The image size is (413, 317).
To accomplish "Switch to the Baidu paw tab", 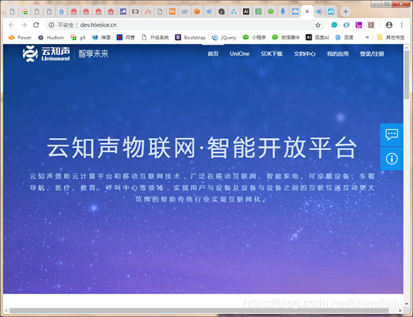I will pos(61,12).
